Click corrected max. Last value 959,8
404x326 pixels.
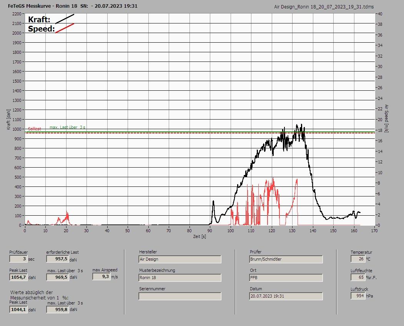(58, 309)
